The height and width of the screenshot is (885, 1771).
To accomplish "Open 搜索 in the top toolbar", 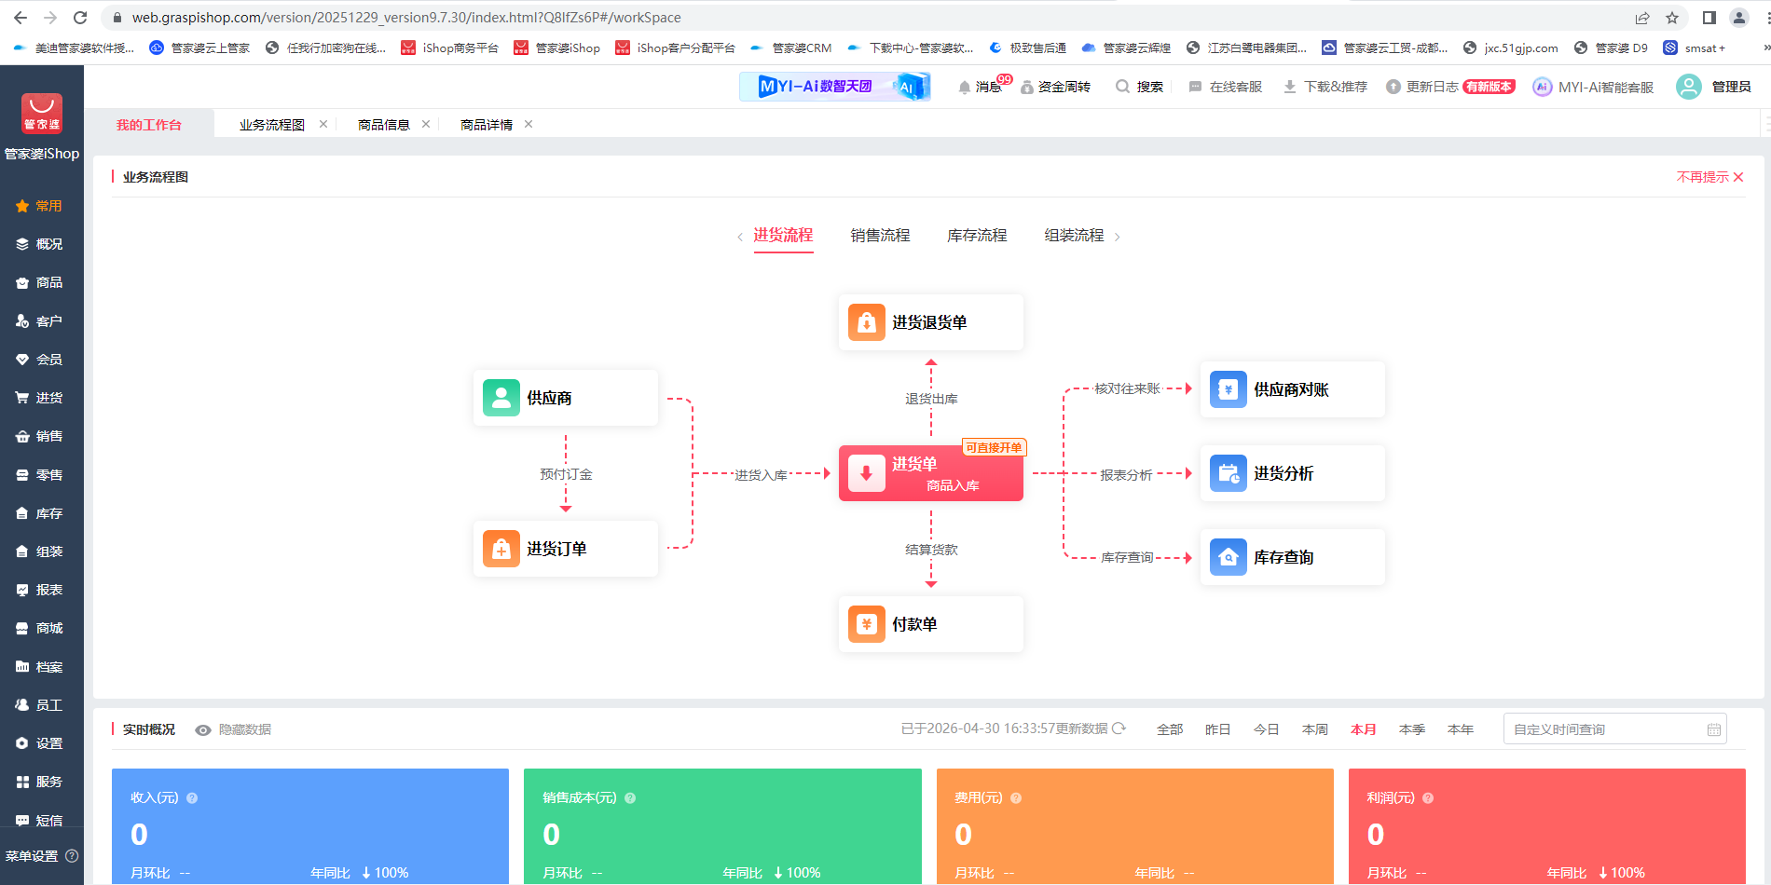I will click(1139, 87).
